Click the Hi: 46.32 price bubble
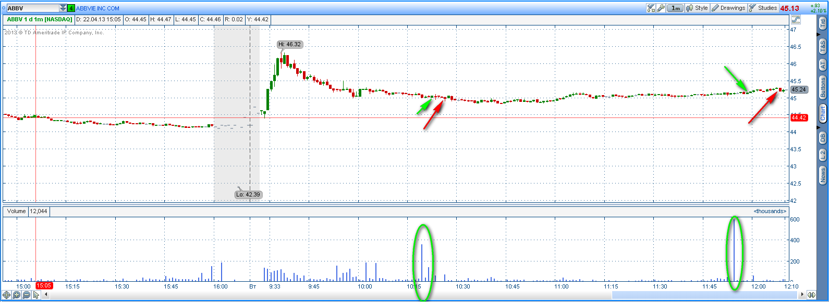The image size is (829, 302). 289,45
